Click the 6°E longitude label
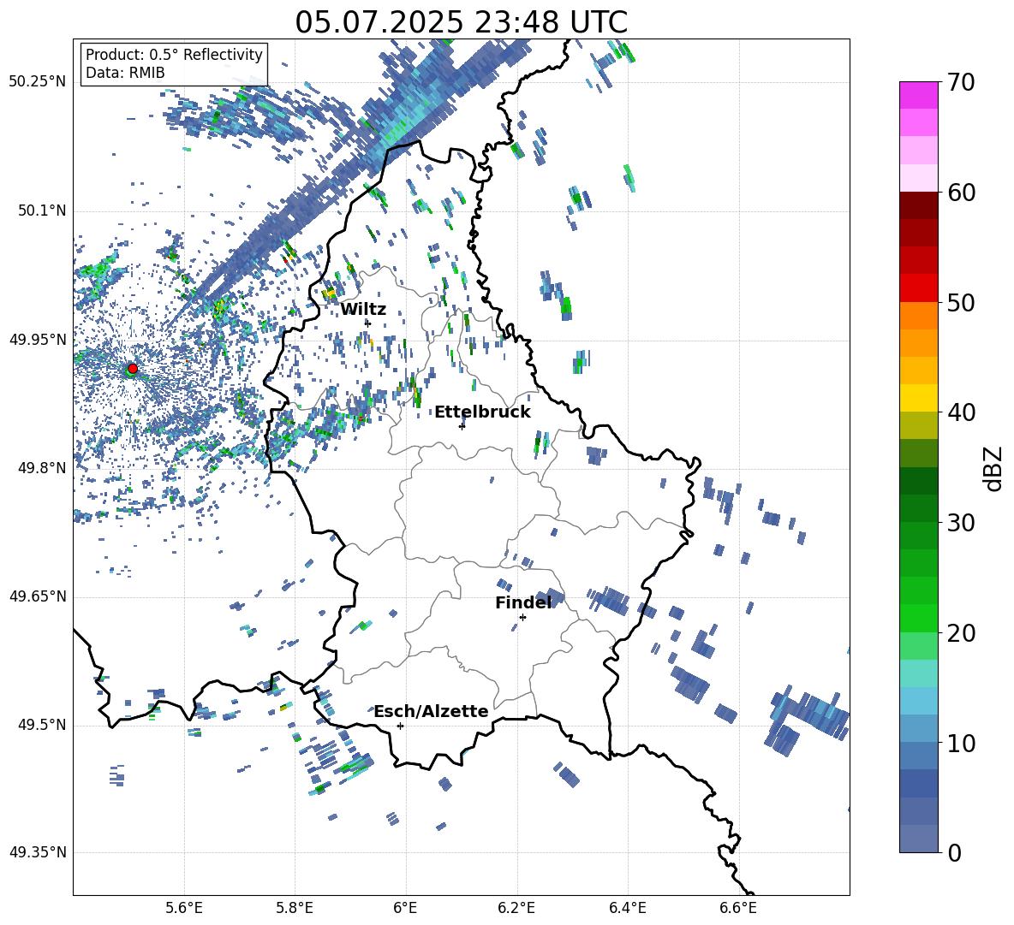This screenshot has width=1014, height=925. [405, 908]
